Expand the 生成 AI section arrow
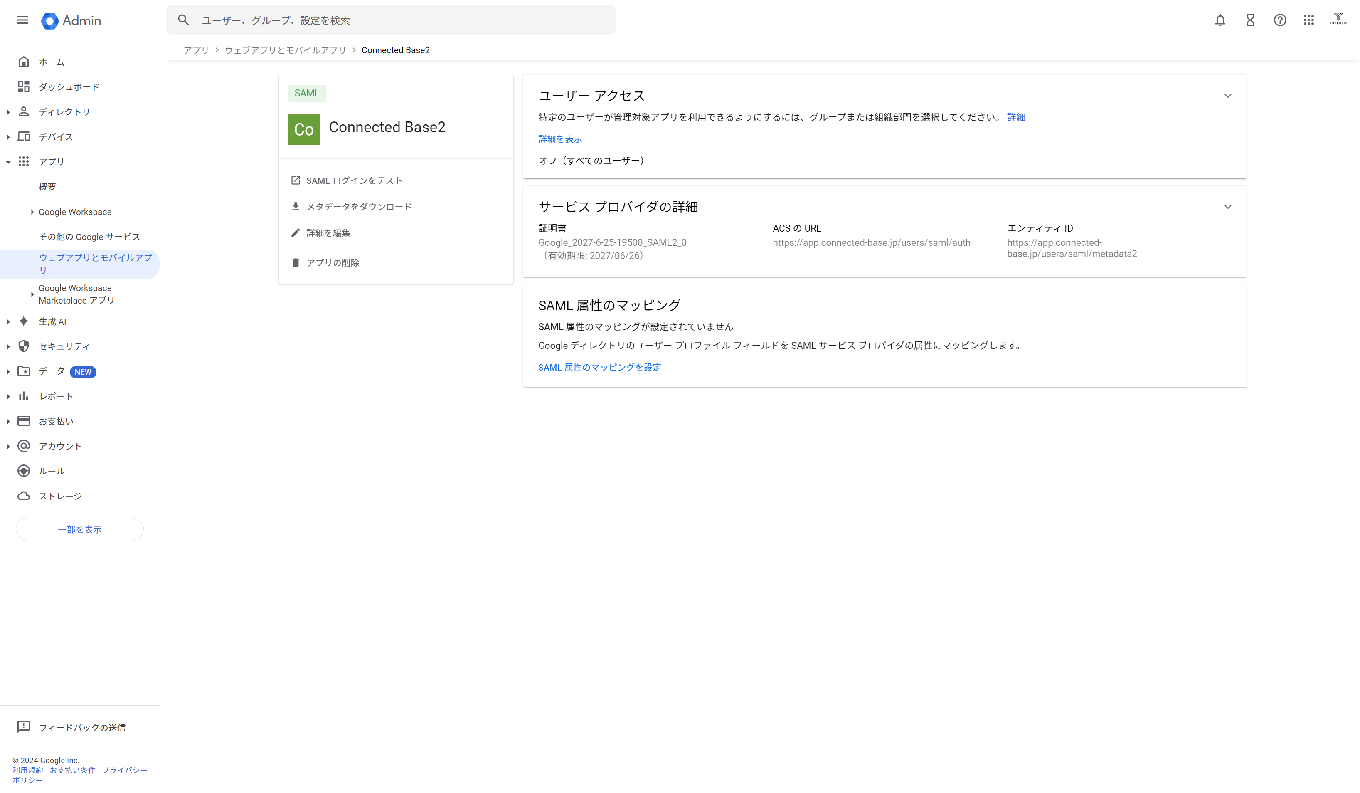 click(x=8, y=322)
